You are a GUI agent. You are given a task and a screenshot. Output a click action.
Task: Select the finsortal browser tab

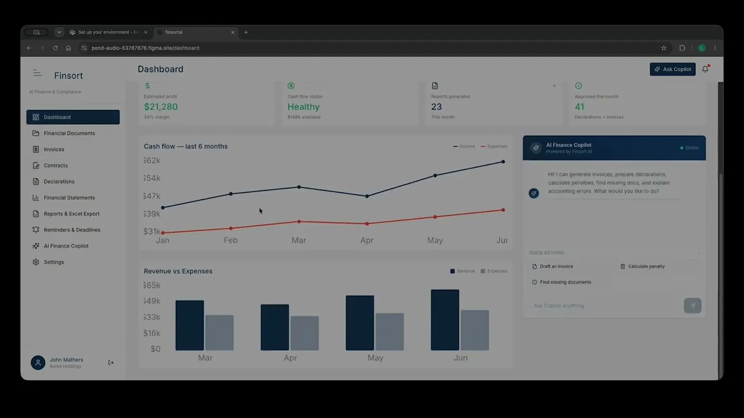coord(195,32)
